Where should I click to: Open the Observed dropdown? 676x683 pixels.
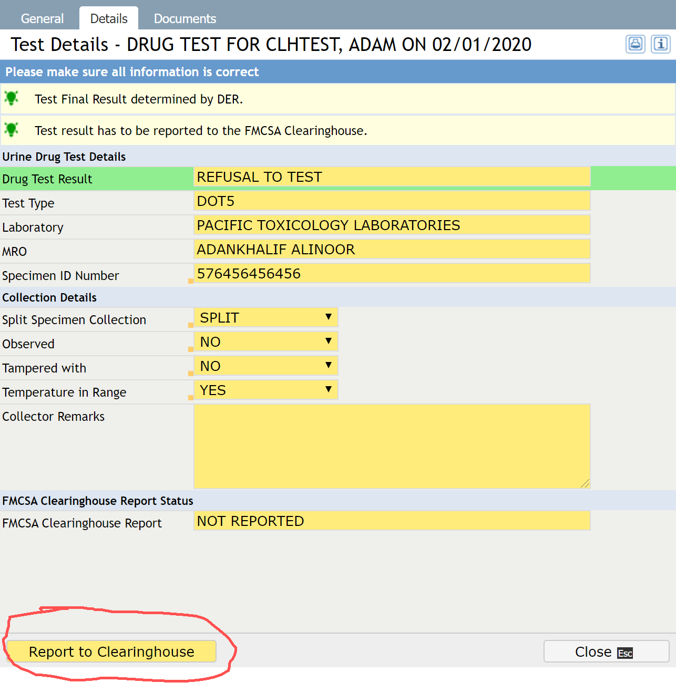point(265,342)
